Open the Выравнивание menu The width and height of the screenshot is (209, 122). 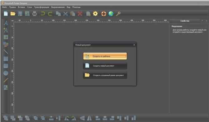pyautogui.click(x=58, y=7)
